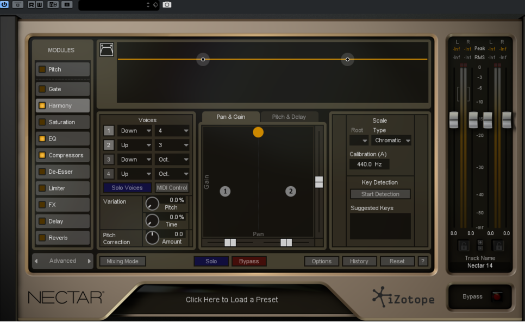Click the left arrow beside Advanced
The width and height of the screenshot is (525, 323).
click(x=36, y=261)
